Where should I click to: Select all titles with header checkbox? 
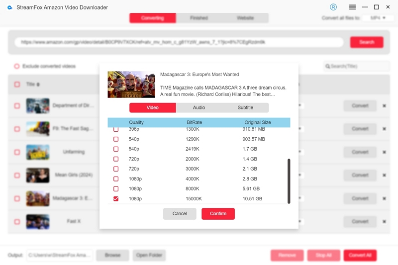click(17, 84)
